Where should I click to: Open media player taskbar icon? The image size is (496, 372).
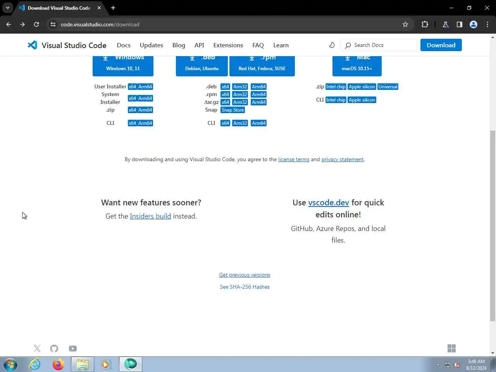105,365
